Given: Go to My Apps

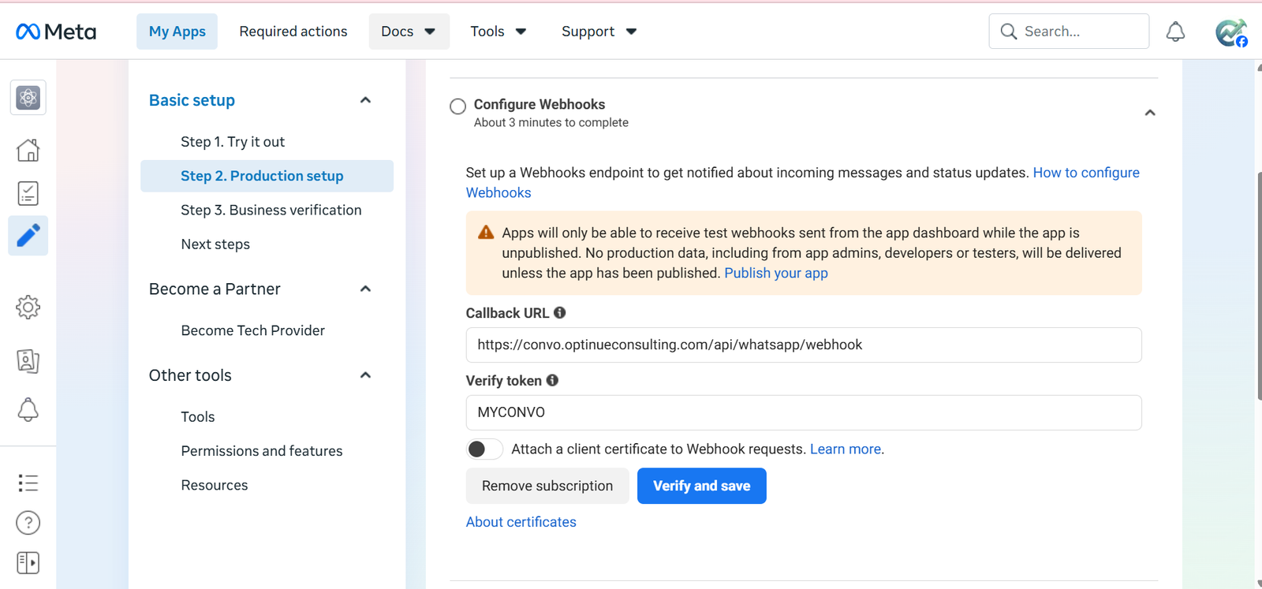Looking at the screenshot, I should click(177, 32).
